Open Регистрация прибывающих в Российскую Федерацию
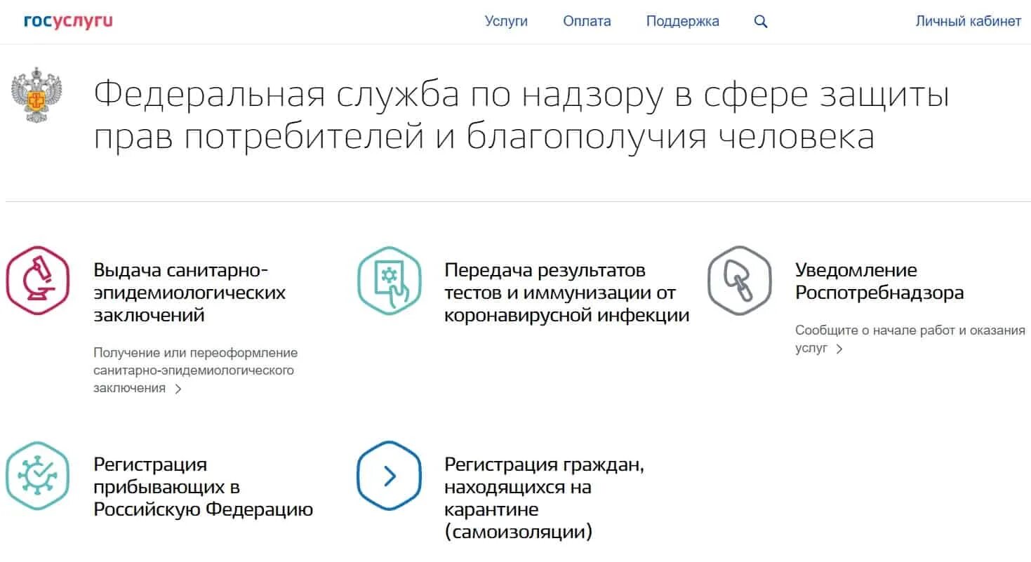Image resolution: width=1031 pixels, height=562 pixels. coord(204,487)
